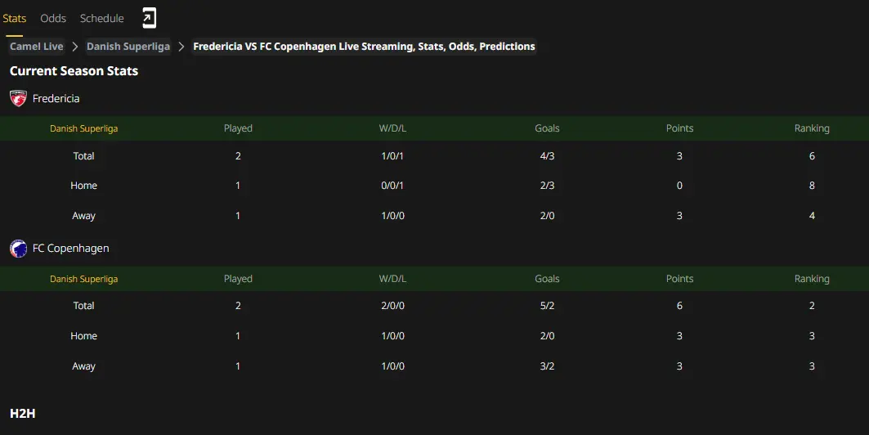Click Danish Superliga label in Fredericia table
The height and width of the screenshot is (435, 869).
tap(83, 128)
